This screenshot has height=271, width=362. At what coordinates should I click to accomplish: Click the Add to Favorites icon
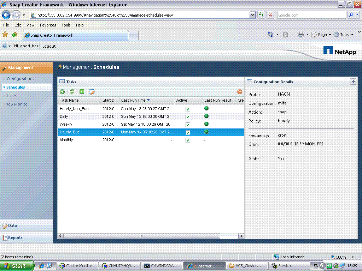pyautogui.click(x=15, y=35)
